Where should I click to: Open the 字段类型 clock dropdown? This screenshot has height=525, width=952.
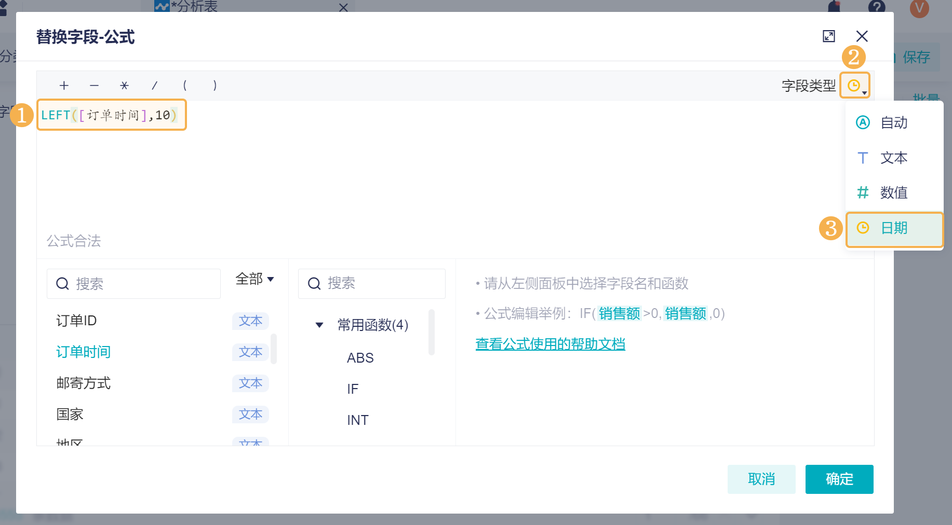[x=855, y=86]
